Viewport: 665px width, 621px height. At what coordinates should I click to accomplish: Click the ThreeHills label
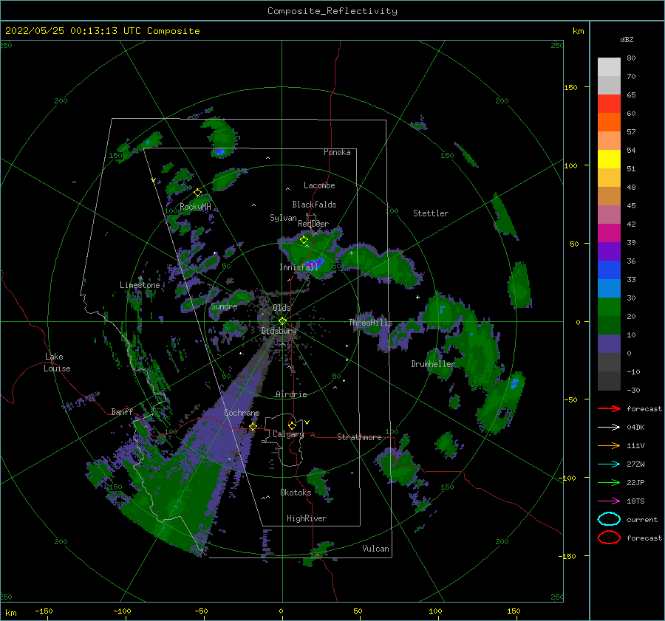(371, 323)
